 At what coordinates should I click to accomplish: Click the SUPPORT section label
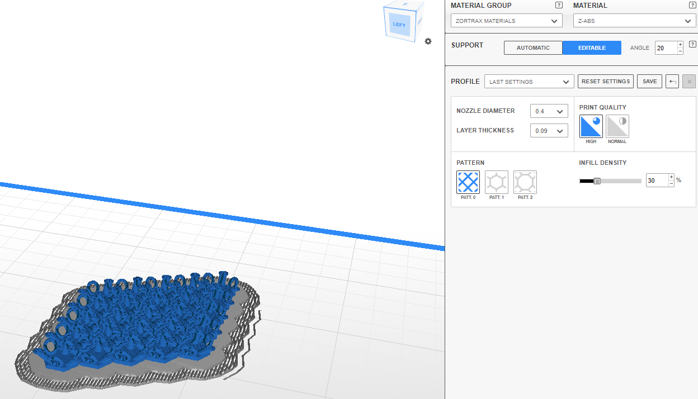tap(467, 45)
